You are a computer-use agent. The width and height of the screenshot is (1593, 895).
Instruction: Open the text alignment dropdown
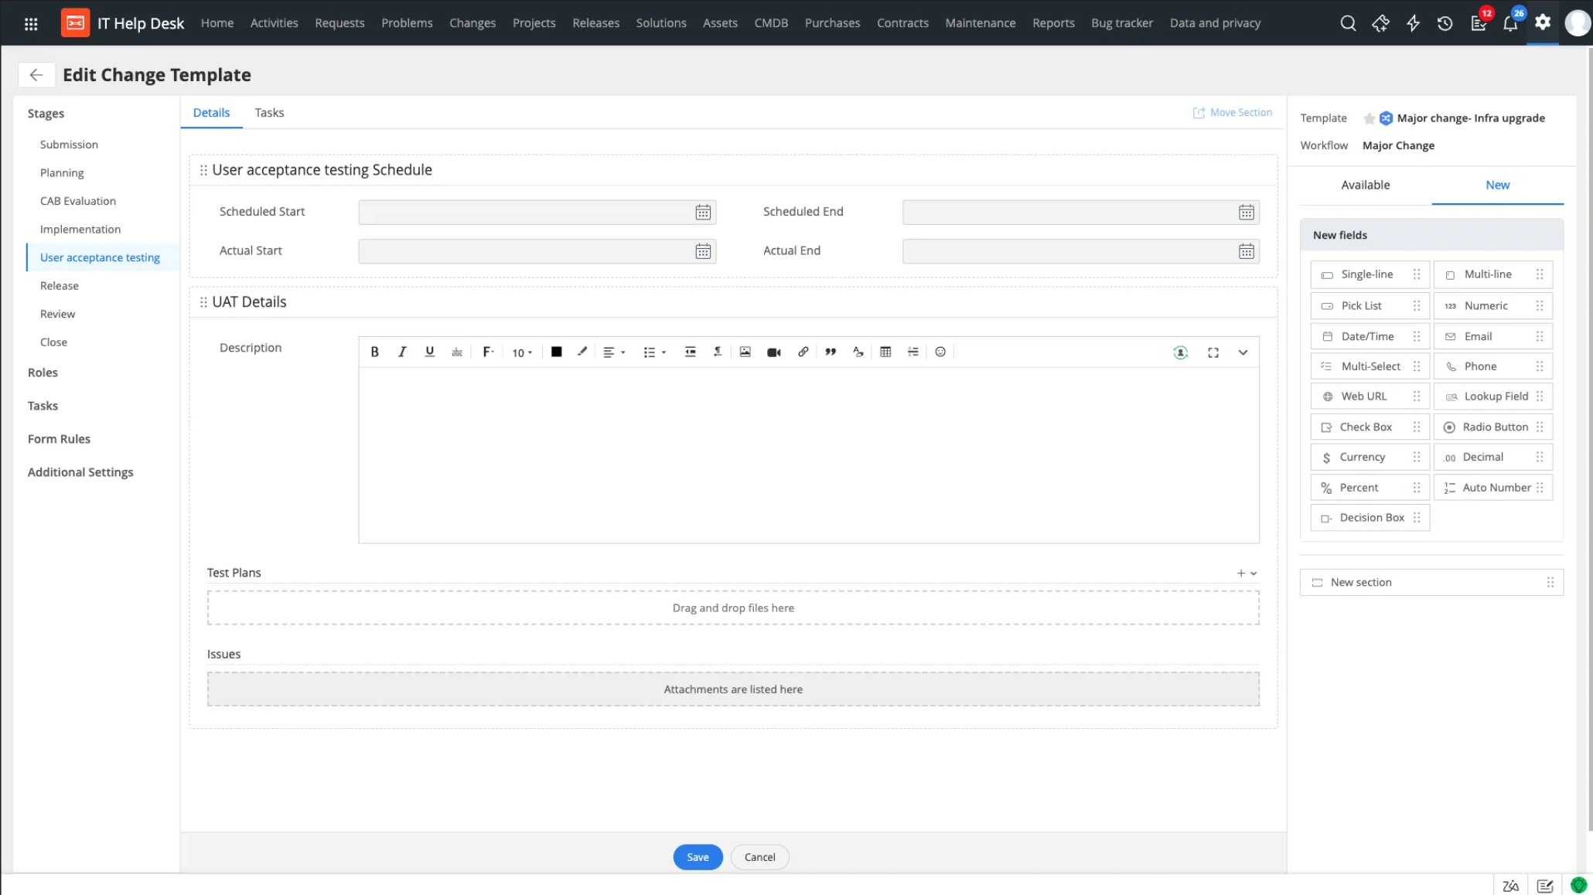pos(613,352)
